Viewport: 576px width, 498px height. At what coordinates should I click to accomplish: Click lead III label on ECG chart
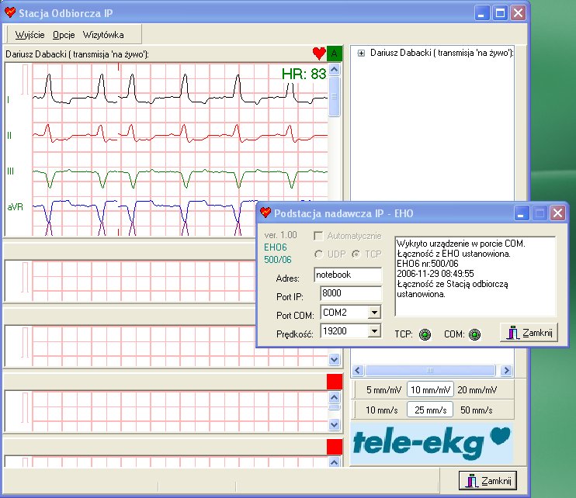coord(11,171)
